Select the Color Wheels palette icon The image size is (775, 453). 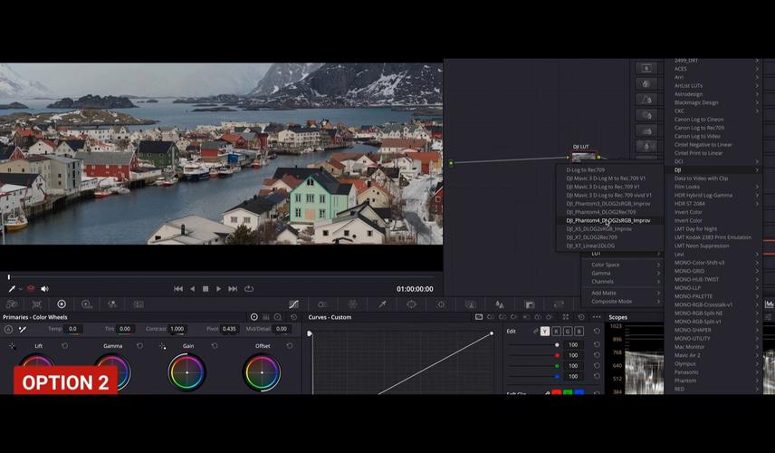pyautogui.click(x=62, y=304)
